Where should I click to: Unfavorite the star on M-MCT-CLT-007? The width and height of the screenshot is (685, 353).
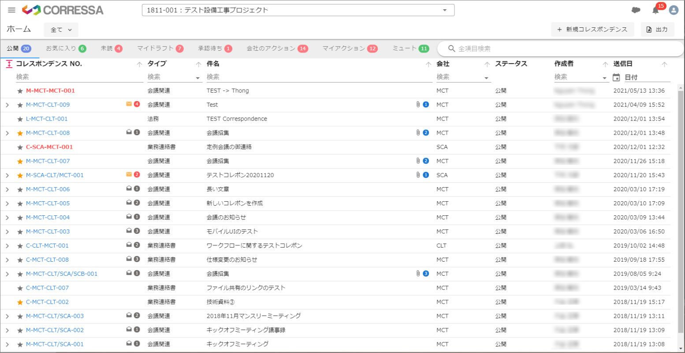(x=20, y=161)
